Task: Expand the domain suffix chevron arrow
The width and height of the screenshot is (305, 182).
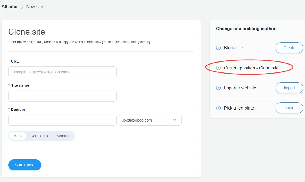Action: pyautogui.click(x=174, y=120)
